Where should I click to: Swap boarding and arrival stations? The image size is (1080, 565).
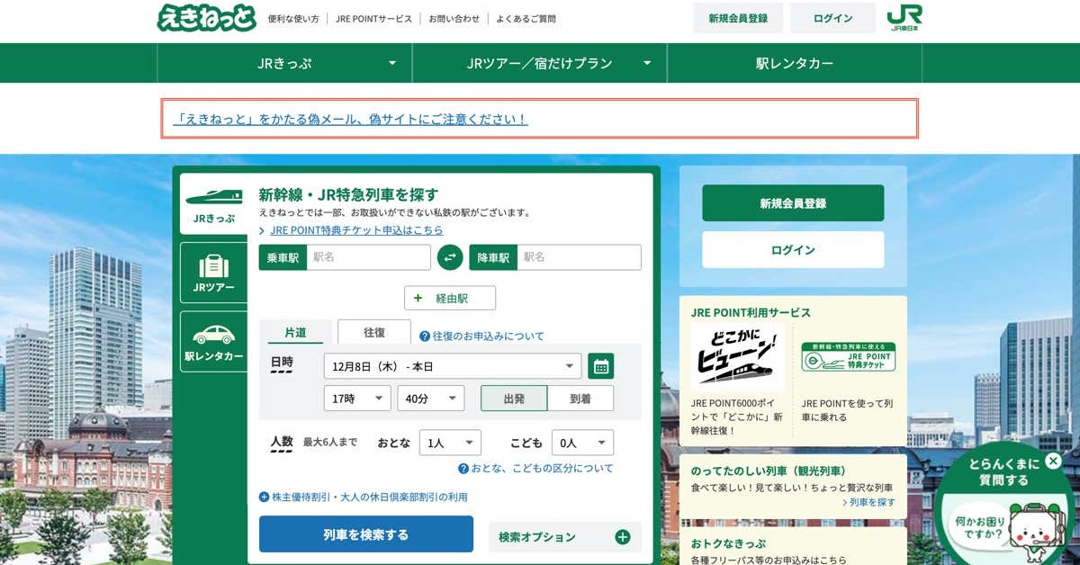point(450,257)
